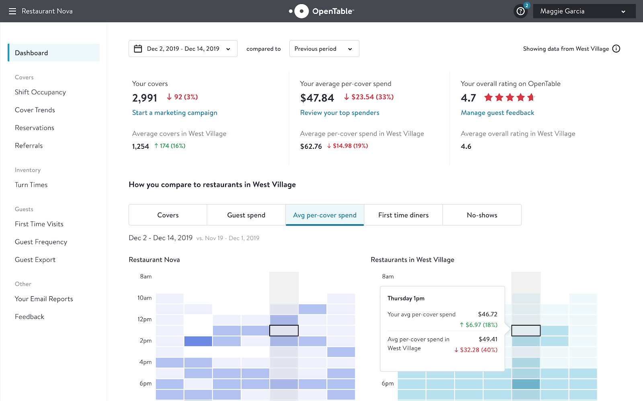Screen dimensions: 643x401
Task: Open Review your top spenders link
Action: coord(340,113)
